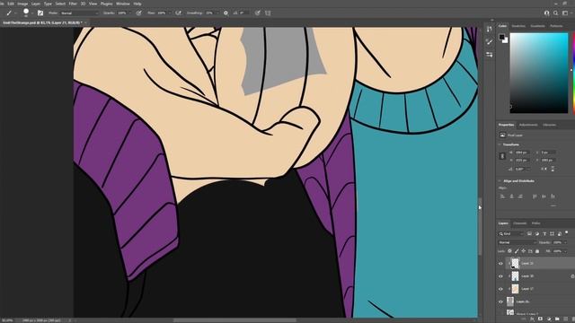Open the collapsed History panel icon
Image resolution: width=575 pixels, height=323 pixels.
point(489,30)
